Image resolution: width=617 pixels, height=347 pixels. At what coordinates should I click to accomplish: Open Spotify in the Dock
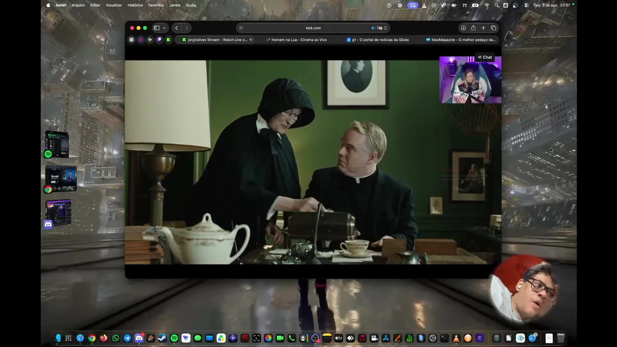pyautogui.click(x=174, y=338)
